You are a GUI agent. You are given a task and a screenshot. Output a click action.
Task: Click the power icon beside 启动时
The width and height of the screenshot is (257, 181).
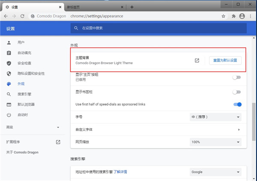tap(9, 115)
